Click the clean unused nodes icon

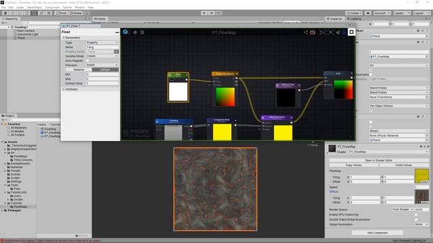tap(322, 32)
